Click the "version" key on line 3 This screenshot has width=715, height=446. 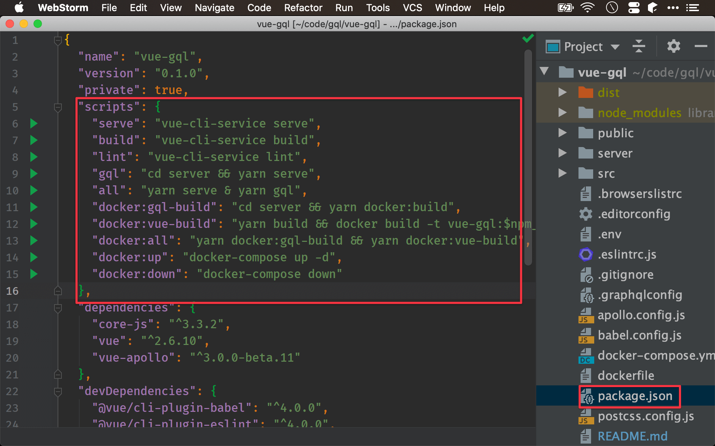tap(109, 73)
